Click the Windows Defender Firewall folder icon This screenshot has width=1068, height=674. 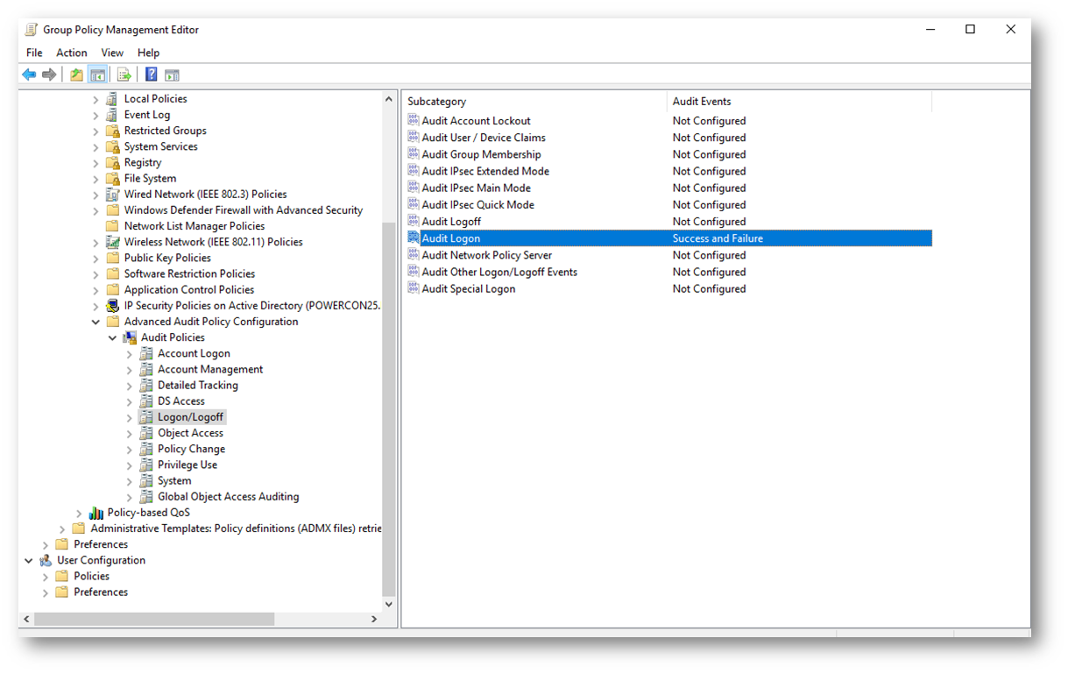(x=112, y=210)
